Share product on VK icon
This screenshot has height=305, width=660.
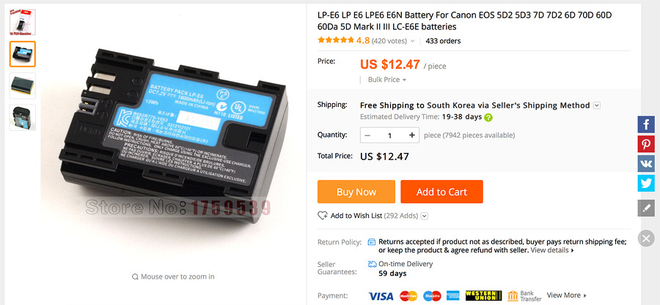(x=645, y=164)
